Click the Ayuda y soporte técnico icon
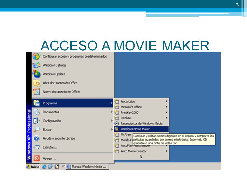This screenshot has height=185, width=247. point(36,138)
